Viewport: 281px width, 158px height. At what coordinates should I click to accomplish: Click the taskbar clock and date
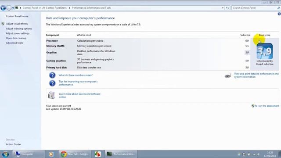pyautogui.click(x=270, y=154)
